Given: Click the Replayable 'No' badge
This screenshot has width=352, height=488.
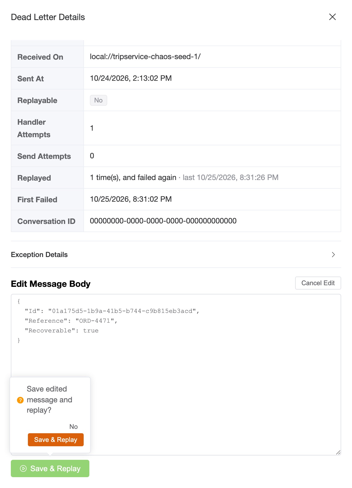Looking at the screenshot, I should click(99, 100).
